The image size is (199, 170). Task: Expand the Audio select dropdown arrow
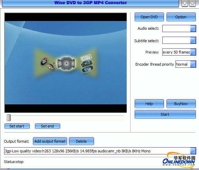(193, 28)
